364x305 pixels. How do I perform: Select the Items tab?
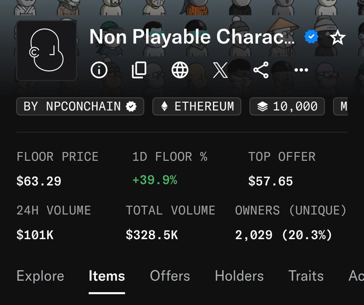(x=107, y=276)
